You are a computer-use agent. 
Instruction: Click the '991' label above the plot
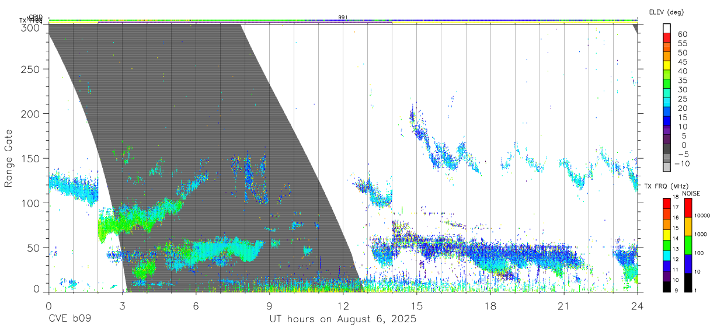click(343, 18)
